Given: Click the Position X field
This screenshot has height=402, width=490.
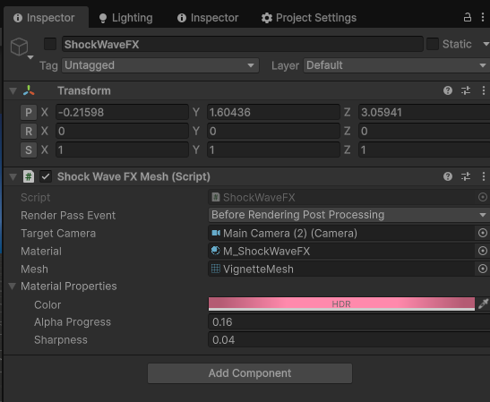Looking at the screenshot, I should 122,112.
